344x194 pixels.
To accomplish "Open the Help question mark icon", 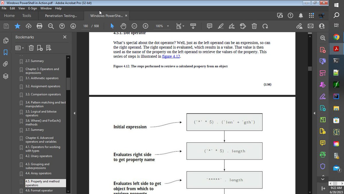I will [x=290, y=15].
